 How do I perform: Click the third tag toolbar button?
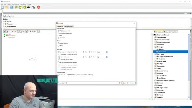point(10,16)
